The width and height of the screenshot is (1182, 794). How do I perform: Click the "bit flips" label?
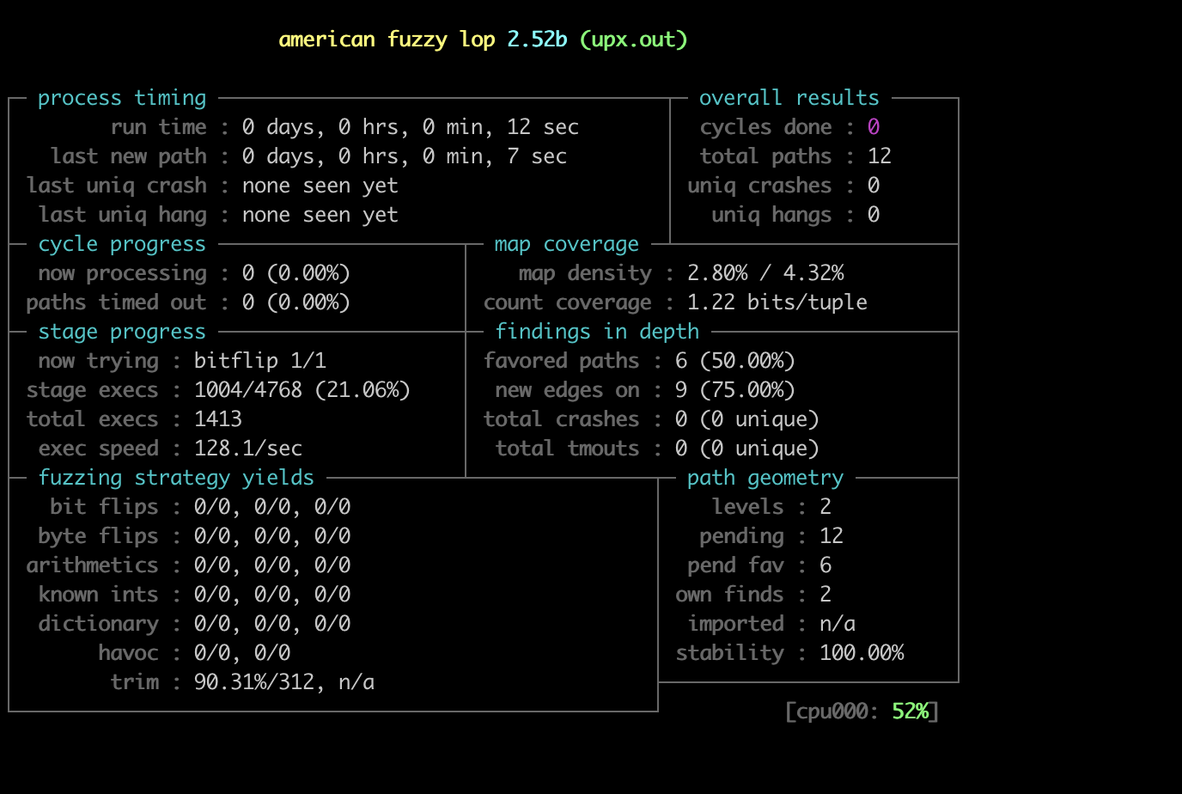[105, 507]
